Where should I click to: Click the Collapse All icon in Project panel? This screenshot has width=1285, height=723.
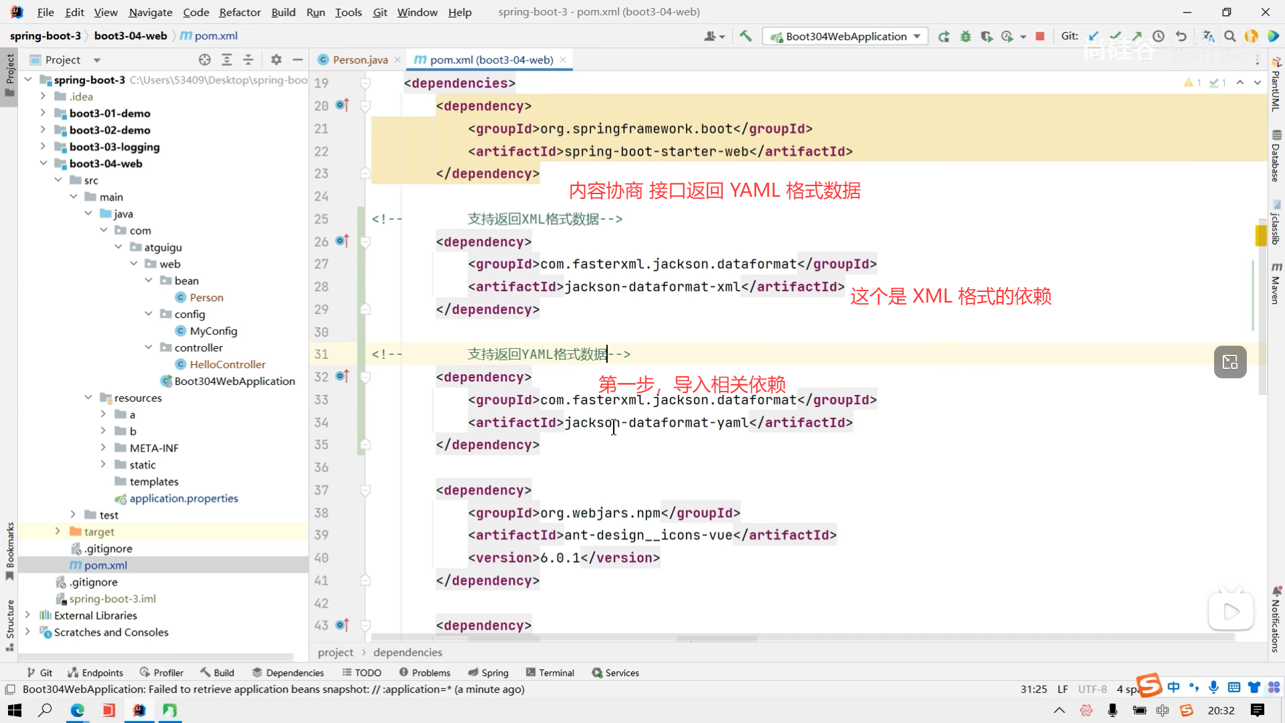click(248, 60)
